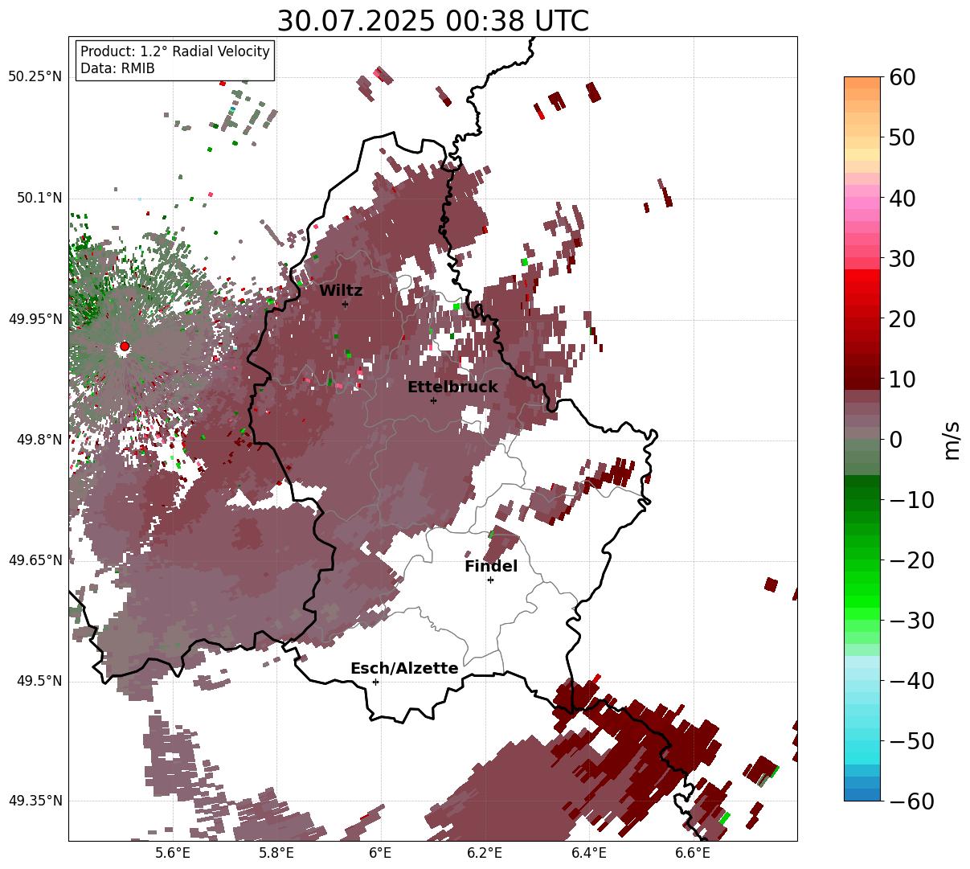Click the red radar site marker dot
Image resolution: width=970 pixels, height=869 pixels.
(125, 346)
